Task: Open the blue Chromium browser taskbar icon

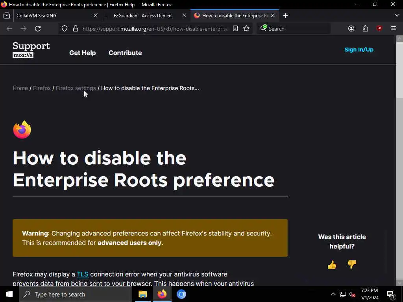Action: (x=181, y=294)
